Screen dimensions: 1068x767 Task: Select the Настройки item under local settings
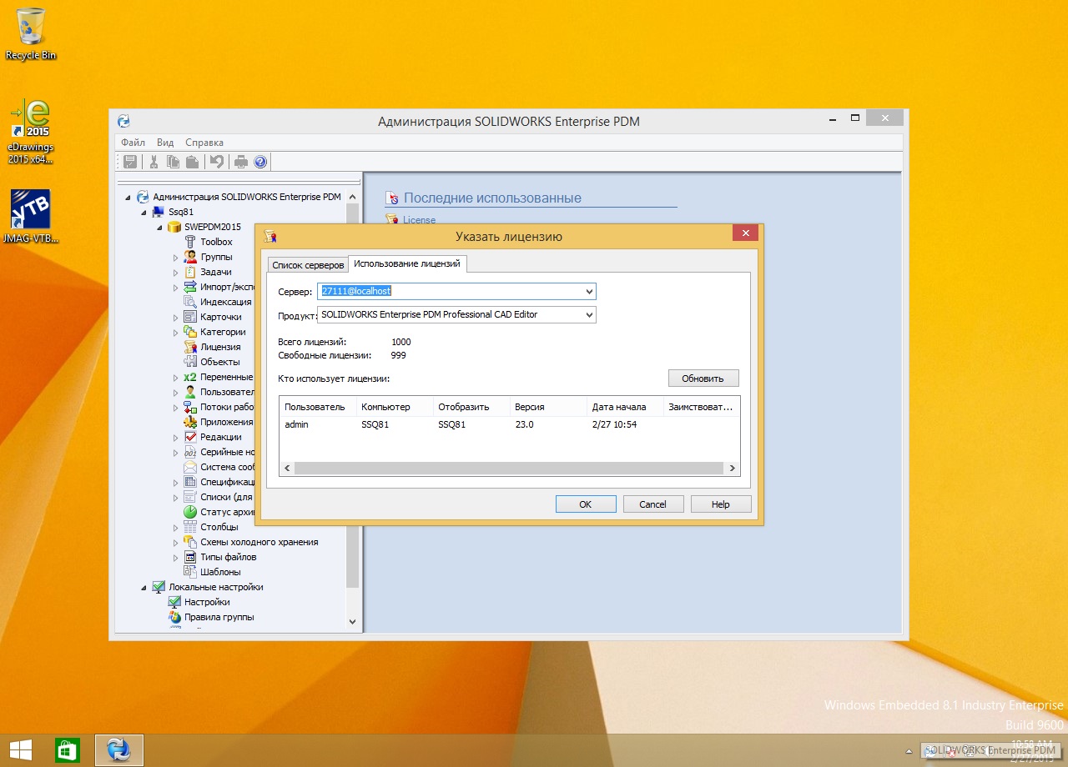(x=208, y=602)
